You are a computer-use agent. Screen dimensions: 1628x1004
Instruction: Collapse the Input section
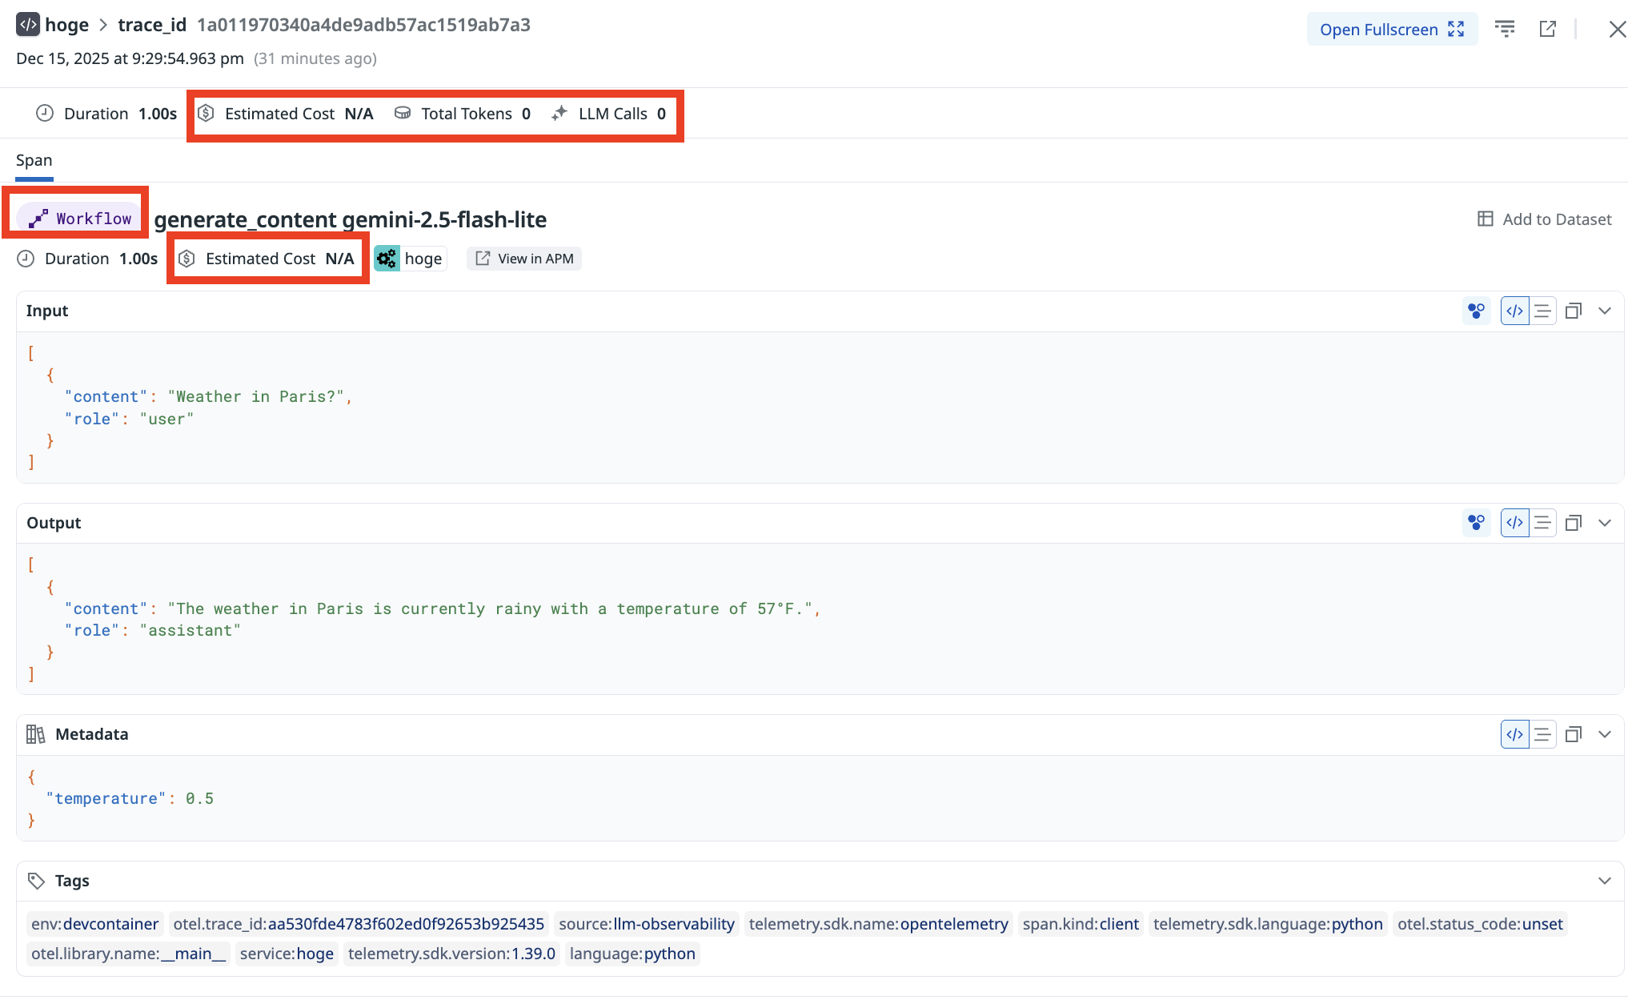[1604, 311]
